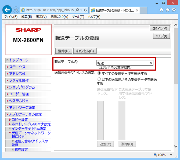Image resolution: width=180 pixels, height=160 pixels.
Task: Open the お気に入り(A) menu
Action: 59,17
